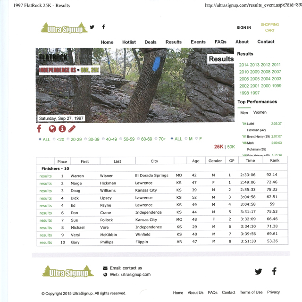Open the Contact menu item in navigation
The width and height of the screenshot is (302, 302).
[266, 42]
